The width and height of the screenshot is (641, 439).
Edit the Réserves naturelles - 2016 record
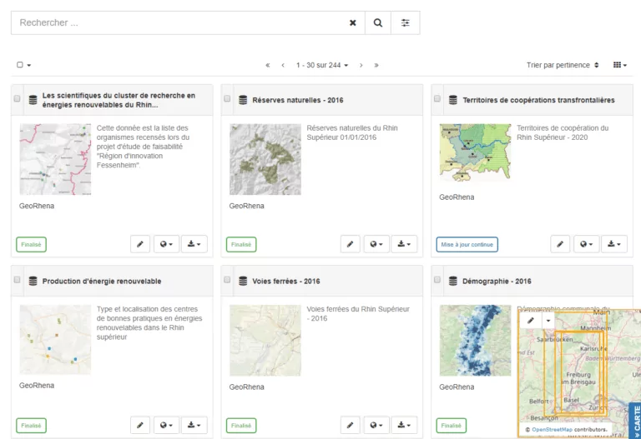click(351, 244)
